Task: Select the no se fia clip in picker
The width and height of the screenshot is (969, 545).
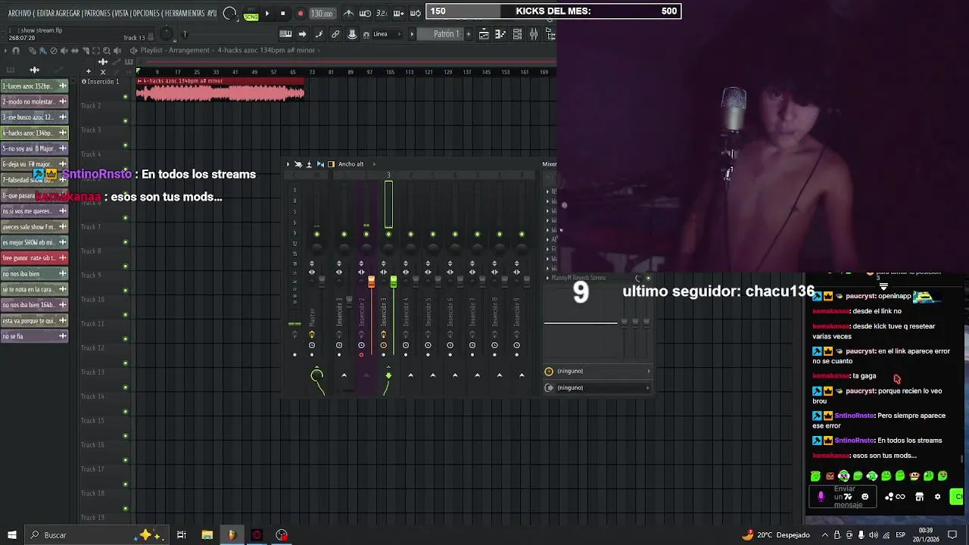Action: (34, 336)
